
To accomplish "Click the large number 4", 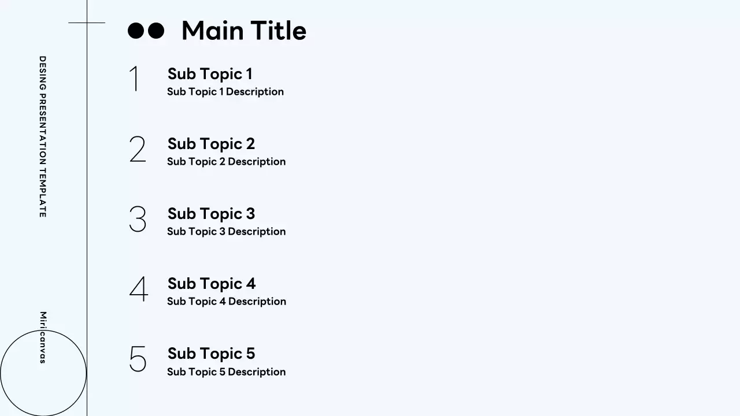I will tap(139, 289).
